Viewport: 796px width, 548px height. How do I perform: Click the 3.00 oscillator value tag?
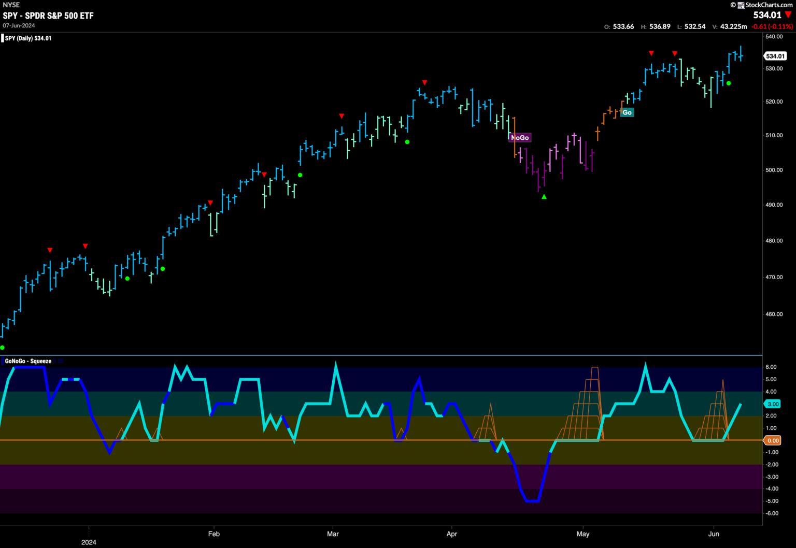[x=773, y=404]
